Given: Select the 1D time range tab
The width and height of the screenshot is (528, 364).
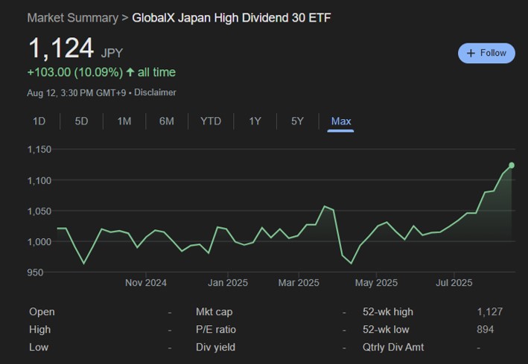Looking at the screenshot, I should [39, 121].
